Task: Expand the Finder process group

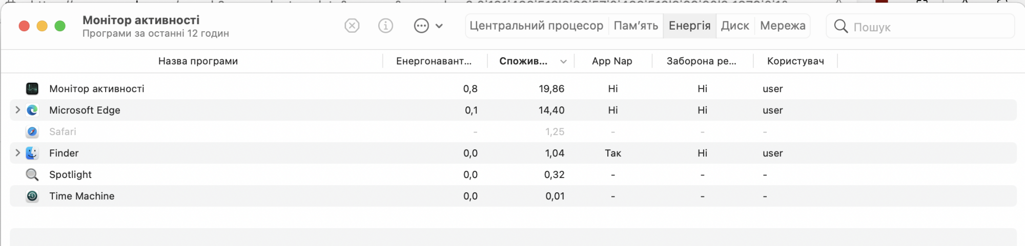Action: 17,153
